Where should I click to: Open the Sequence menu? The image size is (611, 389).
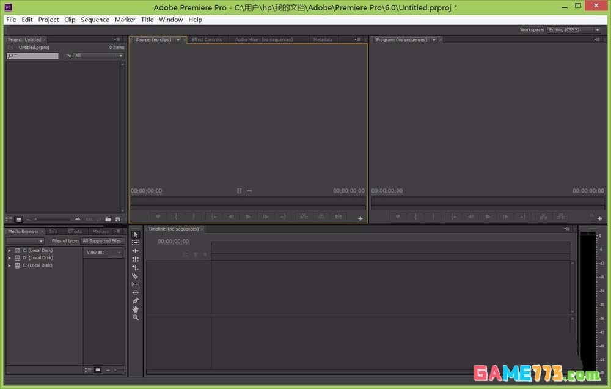(x=95, y=20)
